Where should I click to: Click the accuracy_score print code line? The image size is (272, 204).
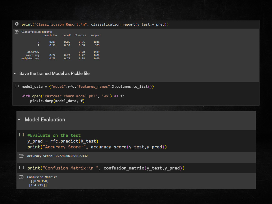click(97, 147)
